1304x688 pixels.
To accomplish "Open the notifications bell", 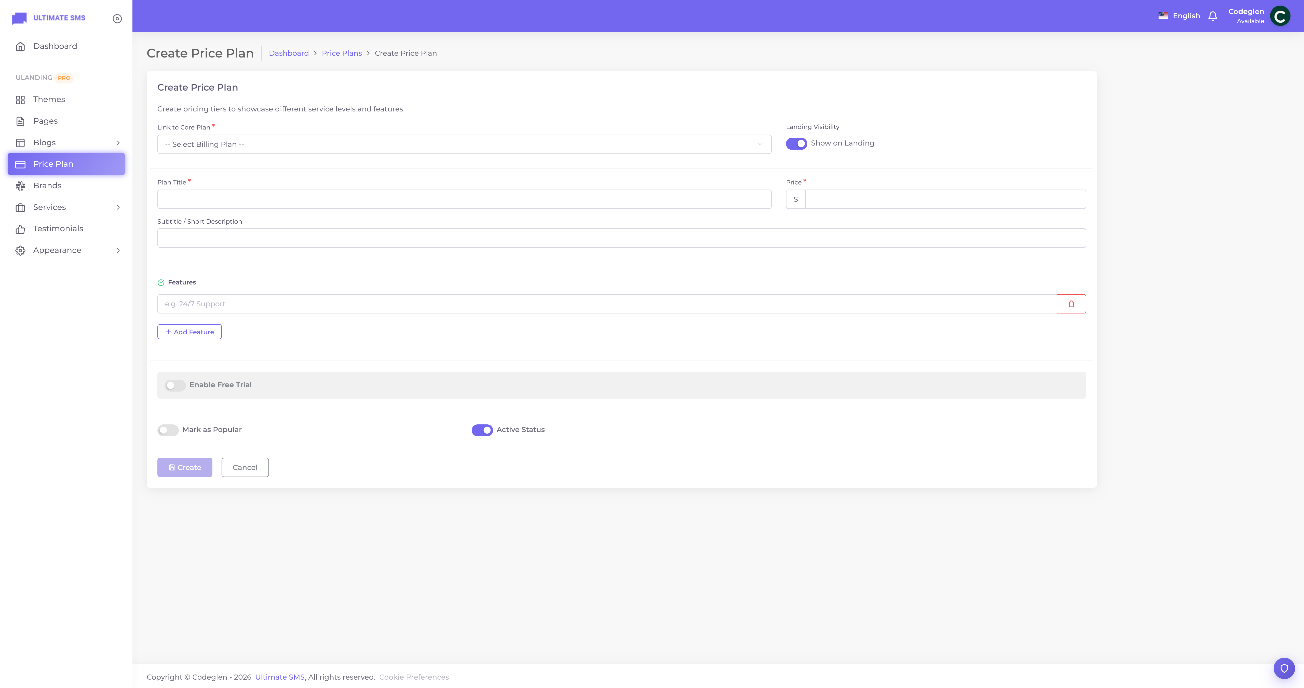I will [1212, 16].
